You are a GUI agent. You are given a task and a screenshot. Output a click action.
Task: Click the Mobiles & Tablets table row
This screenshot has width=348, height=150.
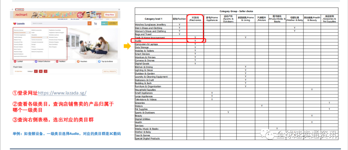coord(237,51)
